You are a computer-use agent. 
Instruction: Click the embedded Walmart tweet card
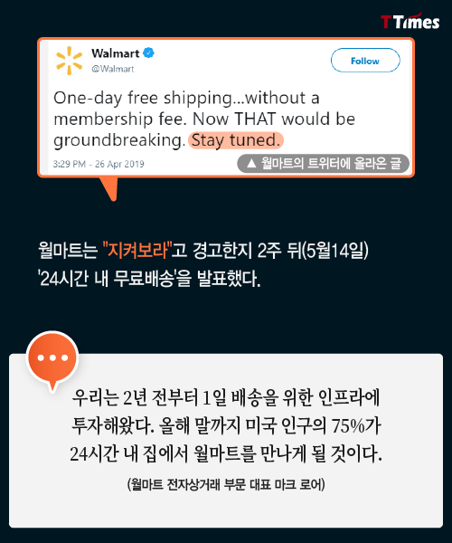click(x=226, y=108)
